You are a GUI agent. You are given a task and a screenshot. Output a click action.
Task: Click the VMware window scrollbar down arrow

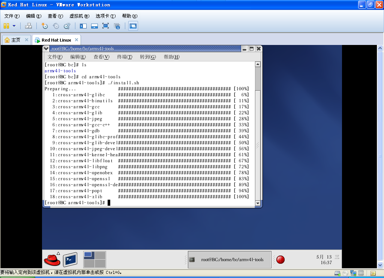click(380, 265)
